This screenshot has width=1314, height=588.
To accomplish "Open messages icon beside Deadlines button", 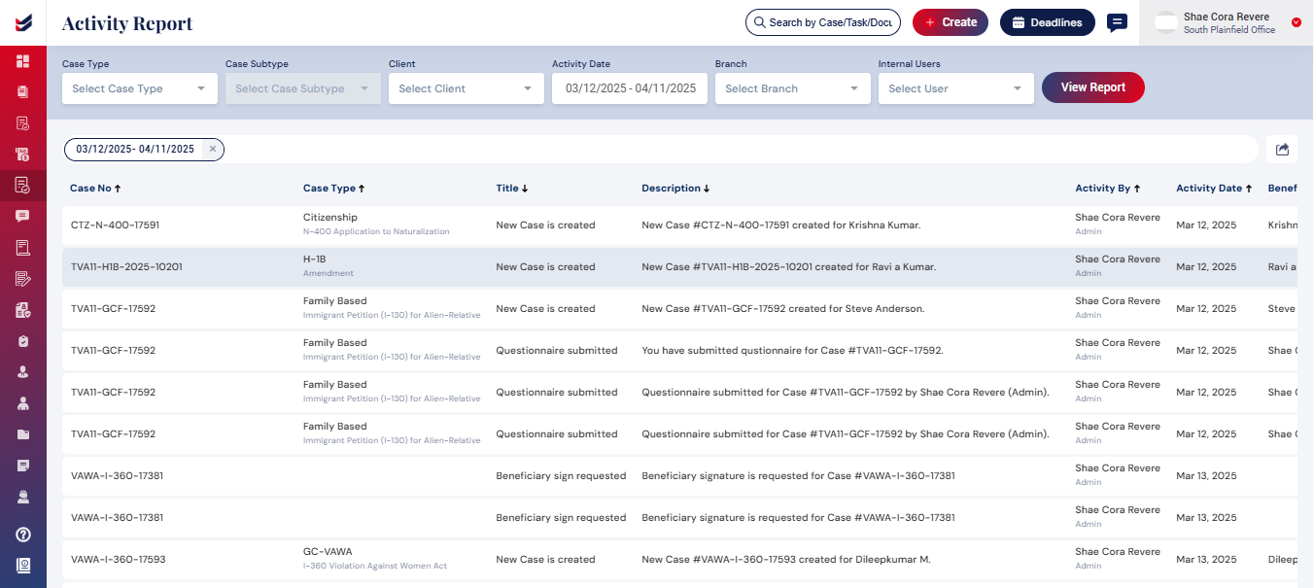I will pos(1118,22).
